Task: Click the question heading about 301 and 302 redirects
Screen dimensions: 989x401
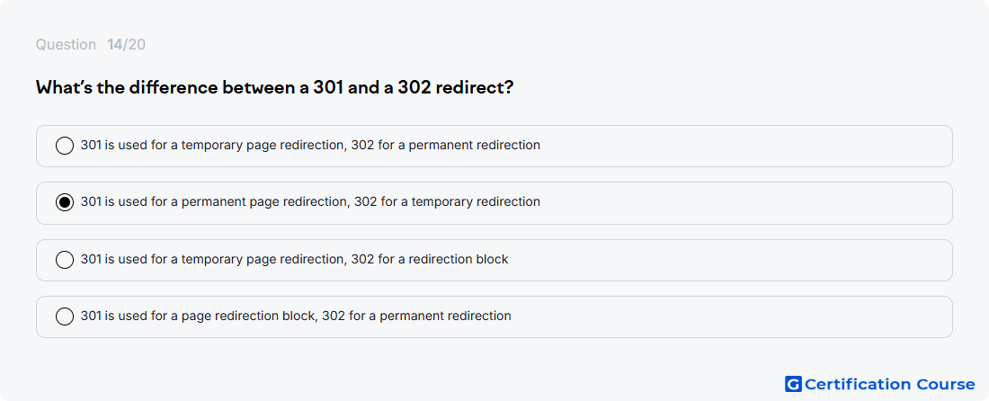Action: point(274,87)
